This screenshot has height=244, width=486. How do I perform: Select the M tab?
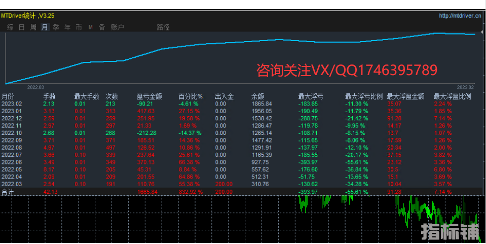coord(90,27)
